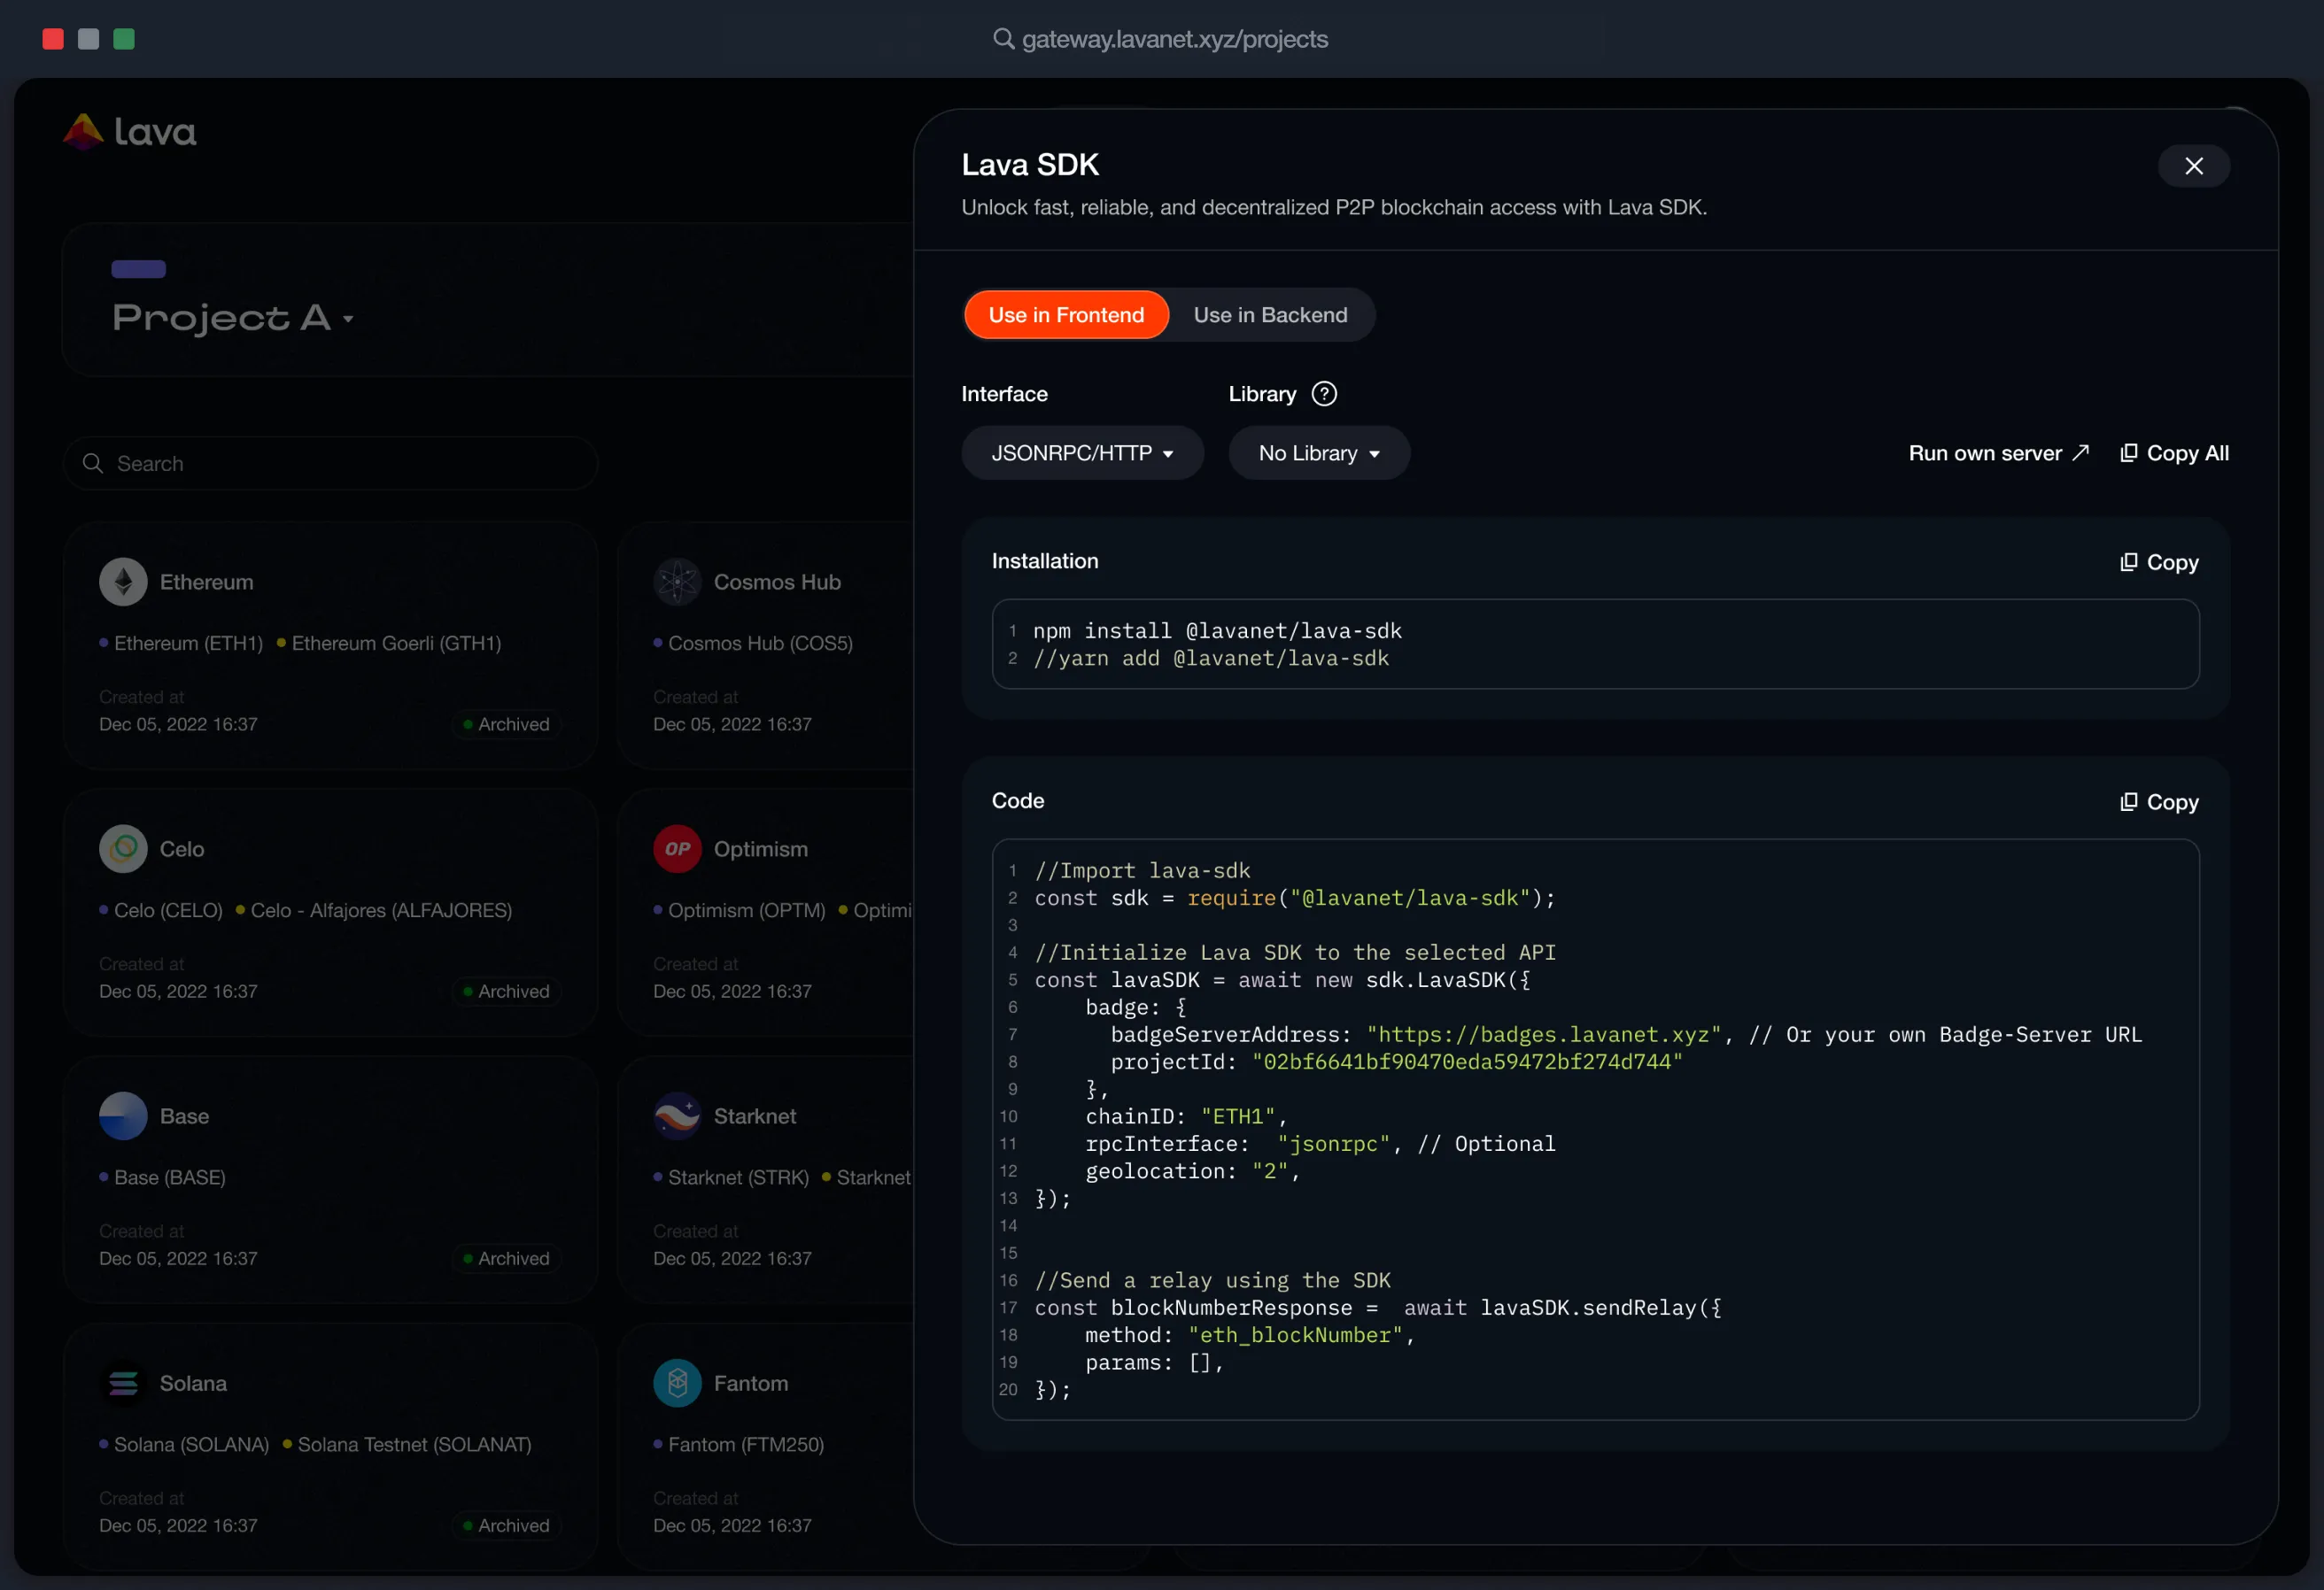Image resolution: width=2324 pixels, height=1590 pixels.
Task: Click the purple Project A color tag
Action: 138,269
